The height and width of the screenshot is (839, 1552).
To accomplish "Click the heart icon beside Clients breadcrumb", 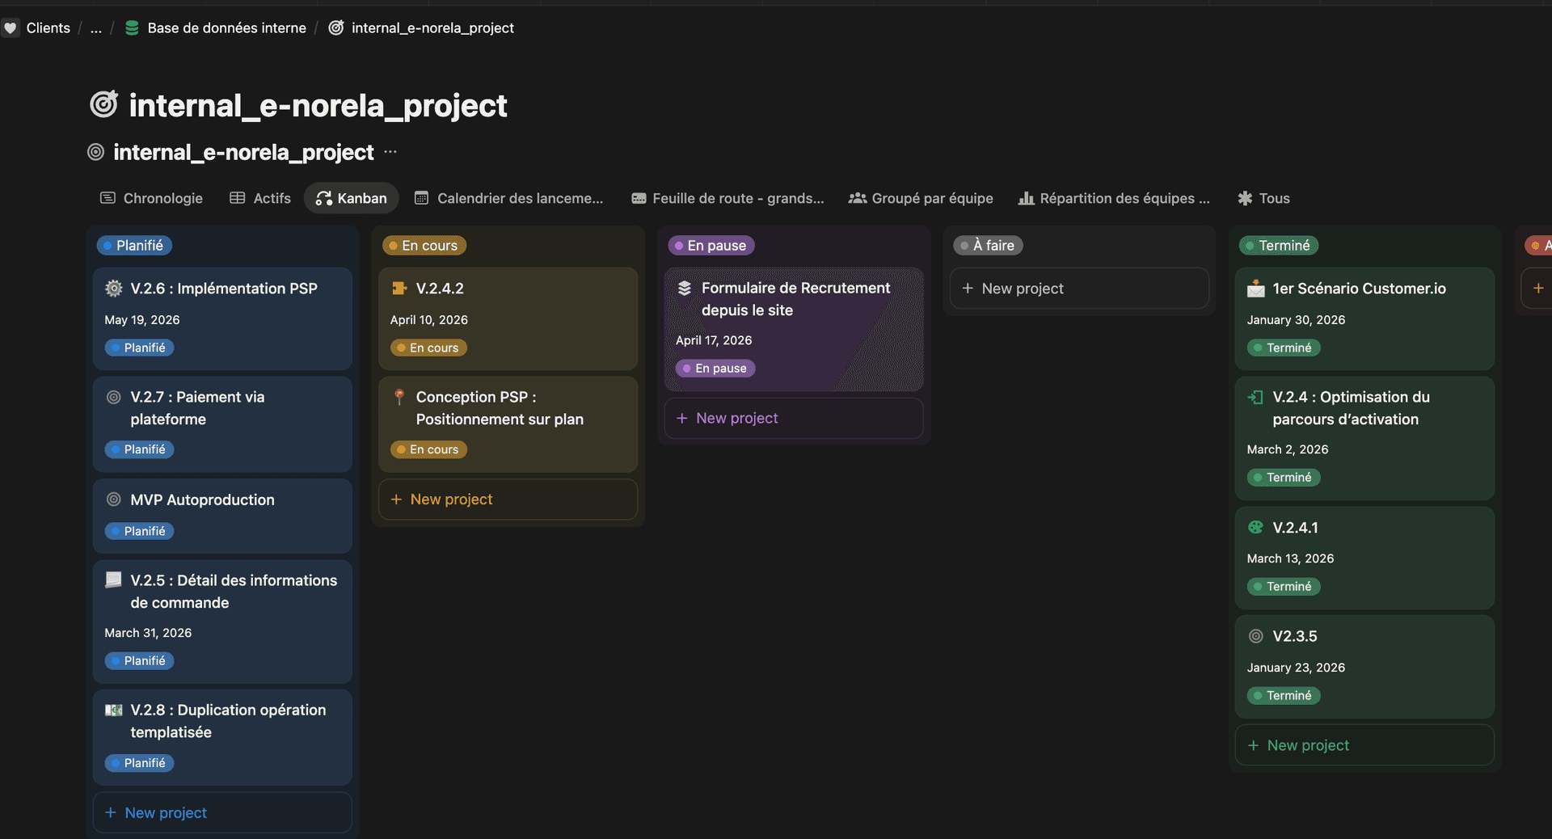I will click(10, 28).
